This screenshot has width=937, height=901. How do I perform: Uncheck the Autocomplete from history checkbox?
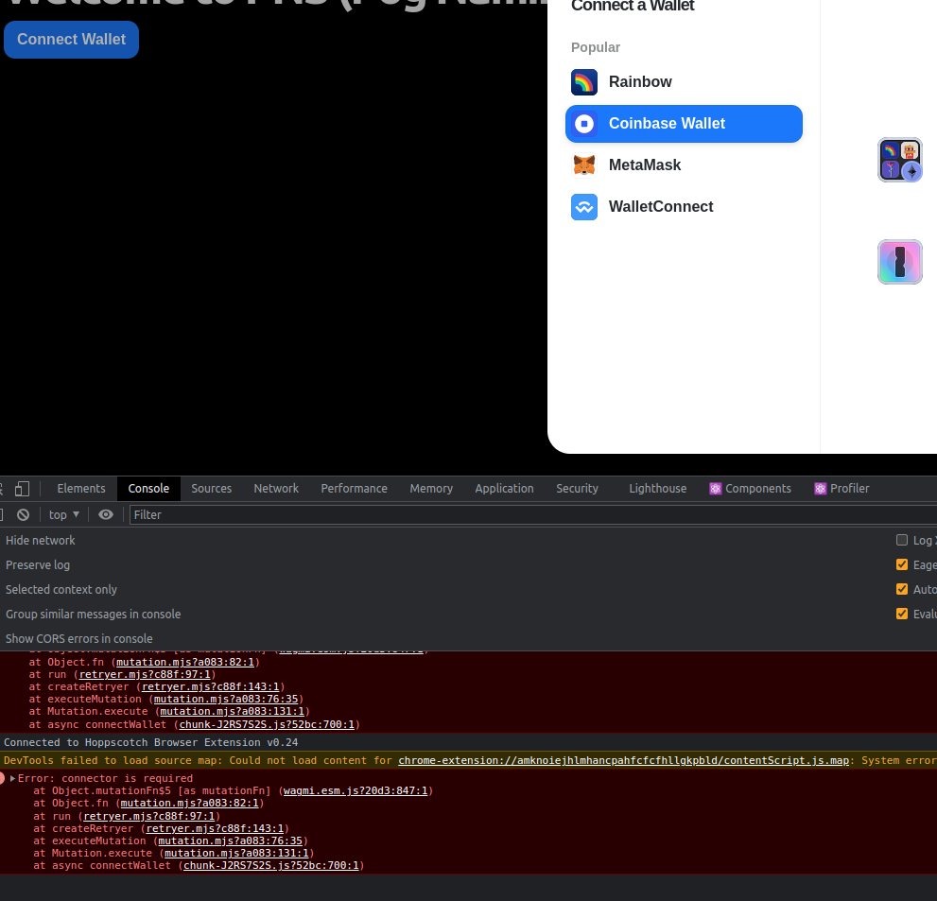tap(901, 589)
